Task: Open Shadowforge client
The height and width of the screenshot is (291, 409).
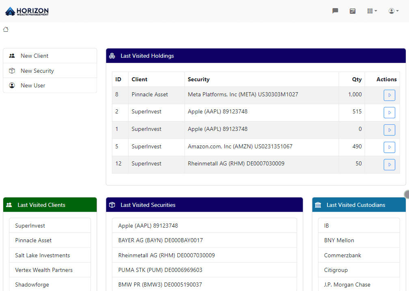Action: [50, 284]
